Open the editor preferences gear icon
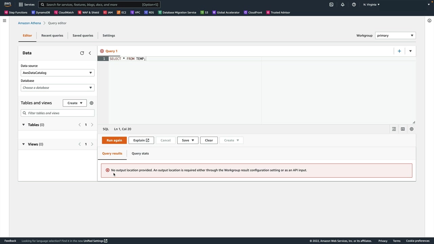Screen dimensions: 434x244 click(x=412, y=129)
